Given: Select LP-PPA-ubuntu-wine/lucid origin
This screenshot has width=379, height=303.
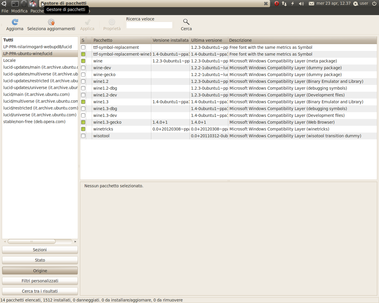Looking at the screenshot, I should point(40,54).
